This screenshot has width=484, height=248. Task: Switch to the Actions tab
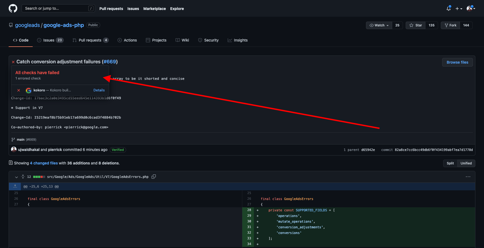[x=127, y=40]
